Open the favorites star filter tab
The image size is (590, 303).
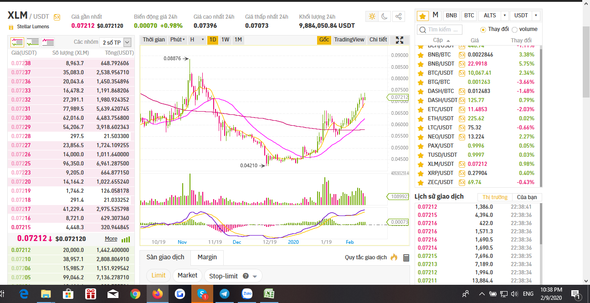pyautogui.click(x=423, y=15)
